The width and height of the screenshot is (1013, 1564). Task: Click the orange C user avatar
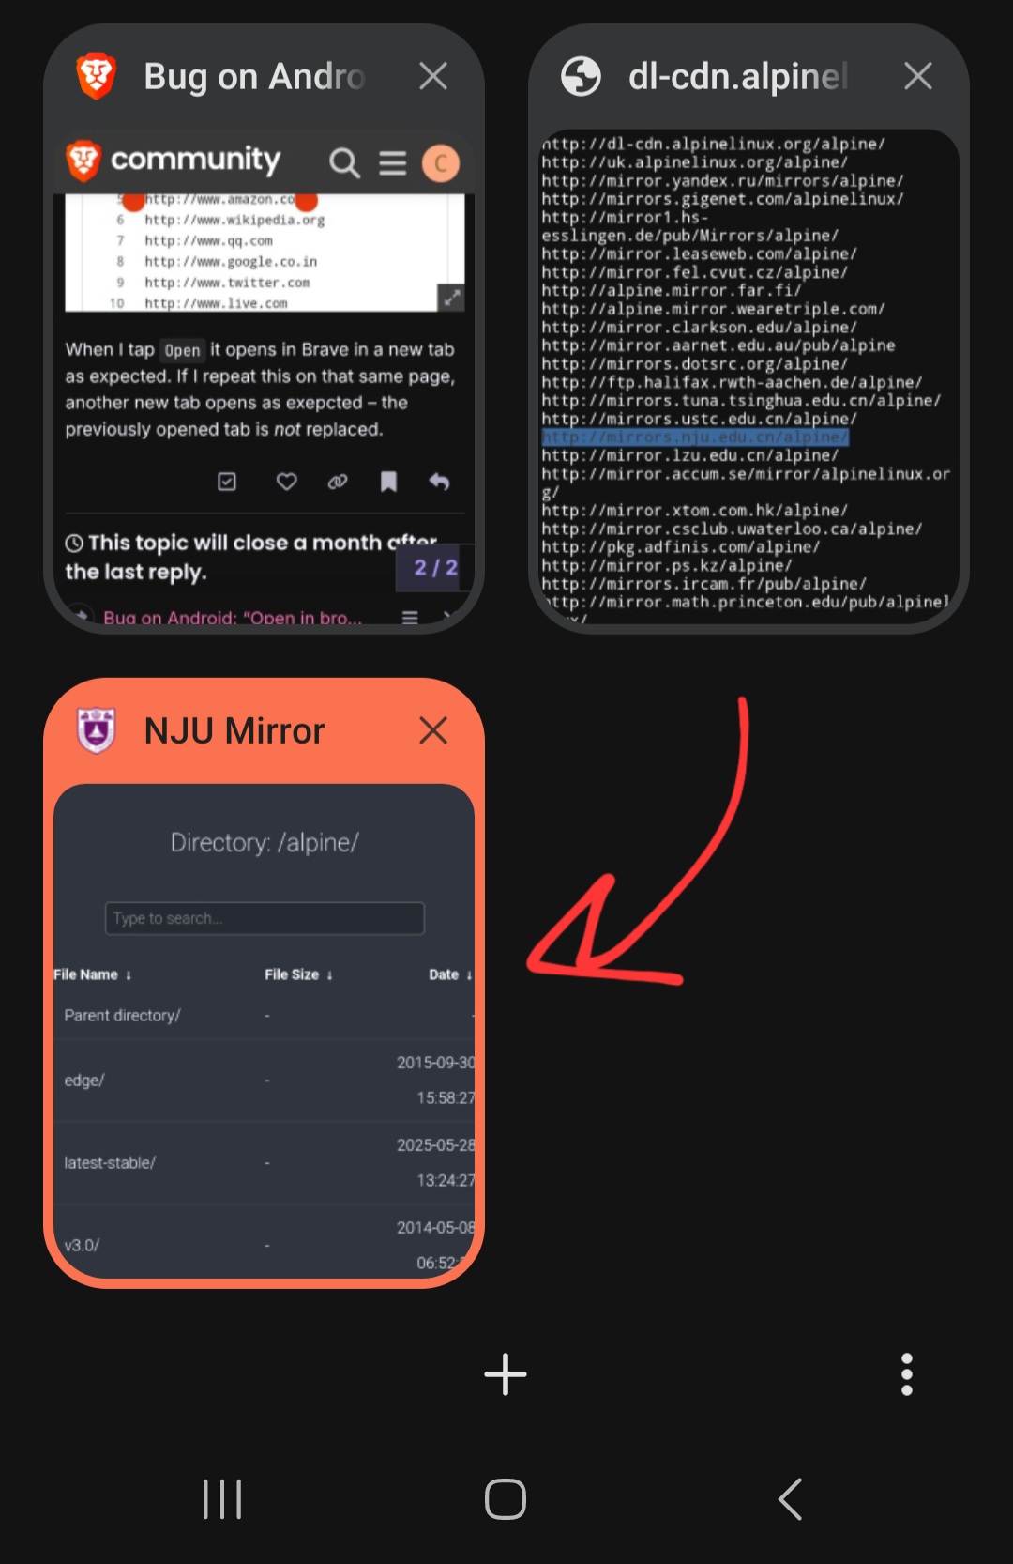click(441, 162)
